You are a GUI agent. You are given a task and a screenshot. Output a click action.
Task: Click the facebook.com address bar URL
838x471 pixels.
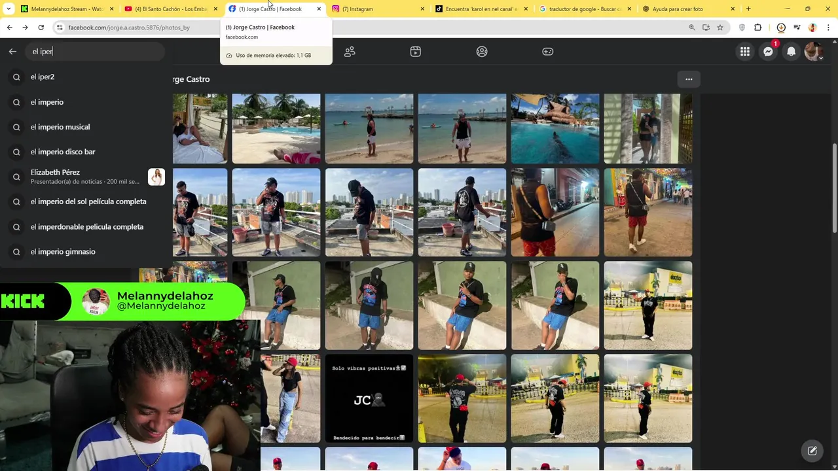(x=129, y=27)
